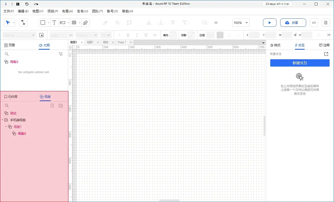Open the 100% zoom level dropdown
Viewport: 334px width, 202px height.
click(x=241, y=23)
